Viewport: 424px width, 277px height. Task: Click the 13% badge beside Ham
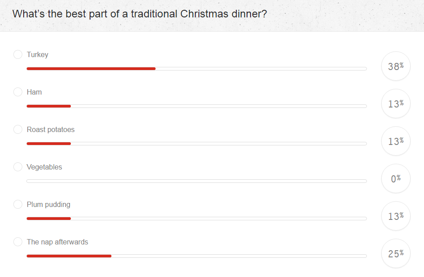pos(395,103)
